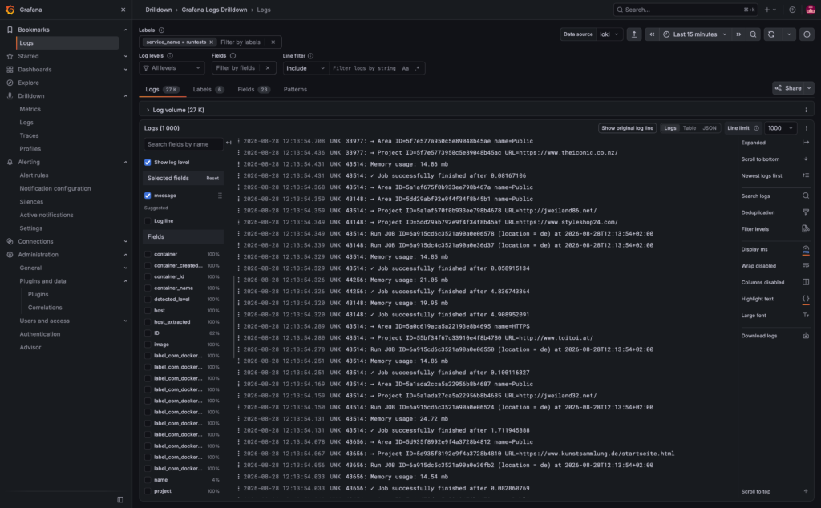Check the Log line checkbox

pyautogui.click(x=148, y=221)
